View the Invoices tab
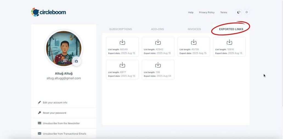The height and width of the screenshot is (139, 283). [194, 29]
